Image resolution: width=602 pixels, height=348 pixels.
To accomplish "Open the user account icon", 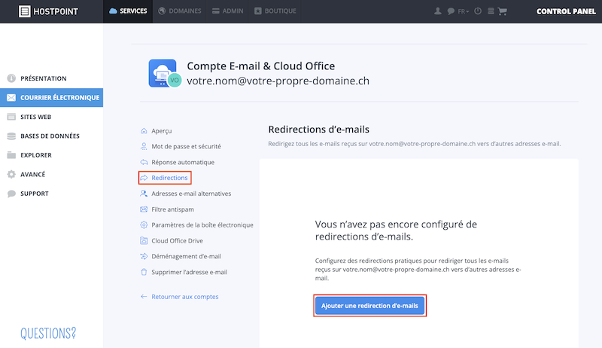I will 438,11.
